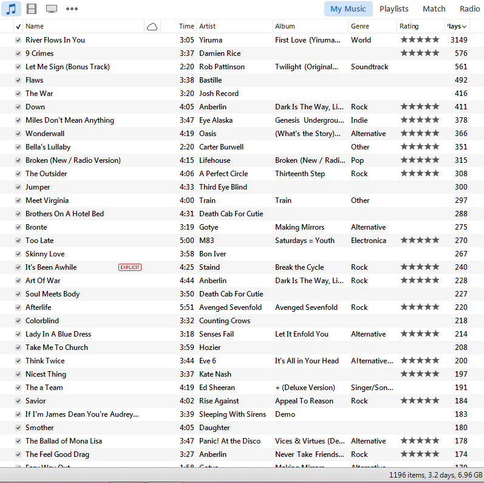This screenshot has height=483, width=484.
Task: Change the rating stars for Too Late
Action: pos(420,241)
